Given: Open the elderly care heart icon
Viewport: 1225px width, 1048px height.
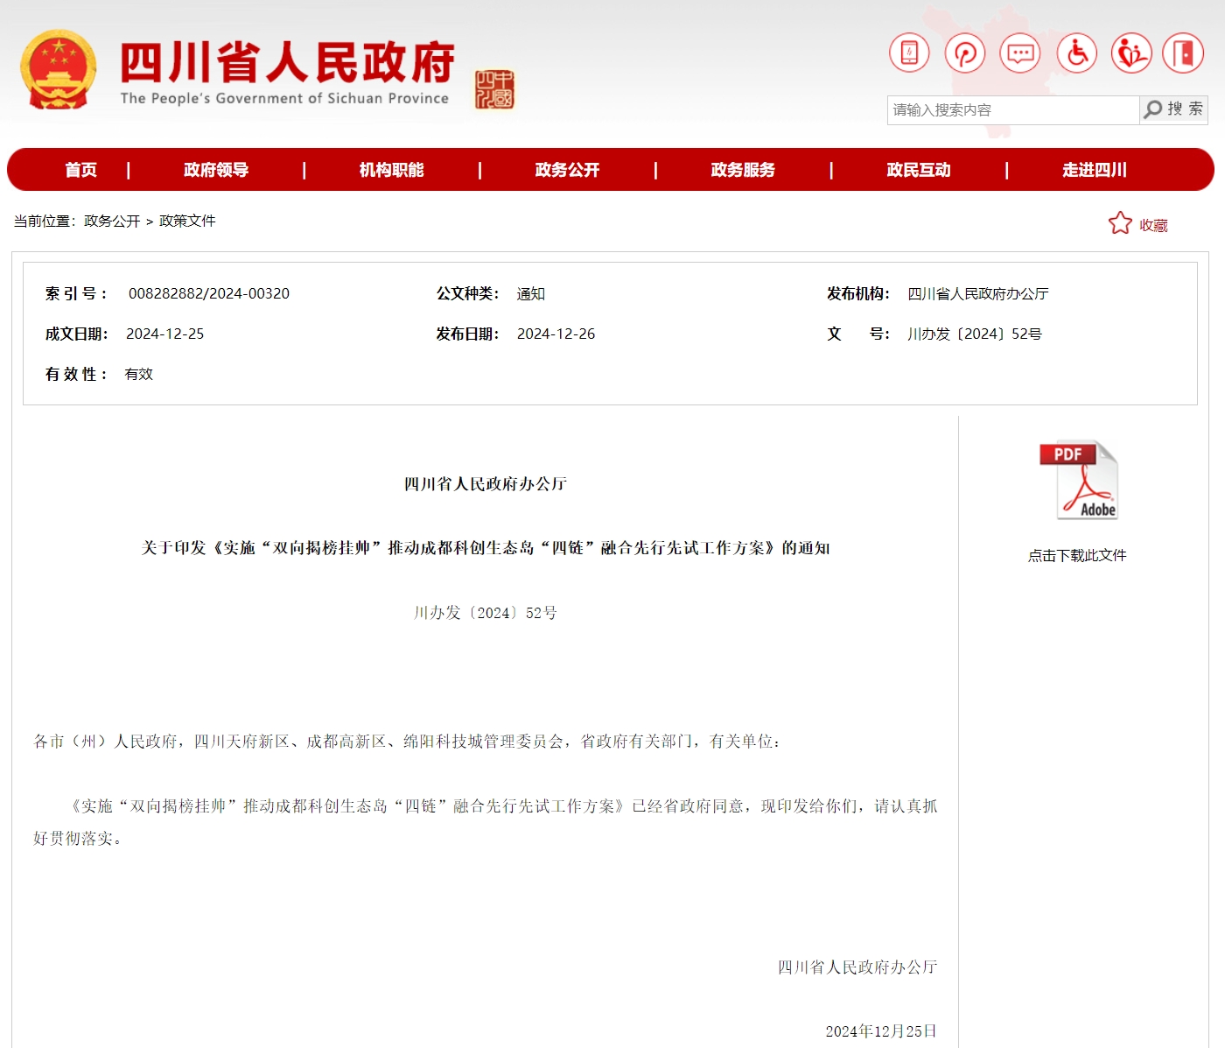Looking at the screenshot, I should coord(1131,53).
